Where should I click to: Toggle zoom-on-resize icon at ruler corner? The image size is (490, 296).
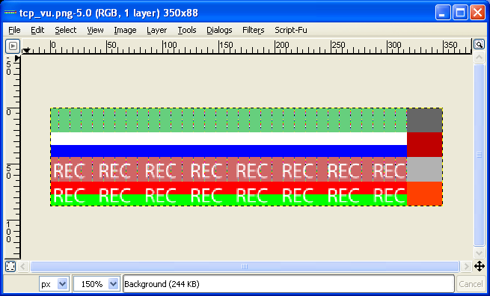coord(479,44)
